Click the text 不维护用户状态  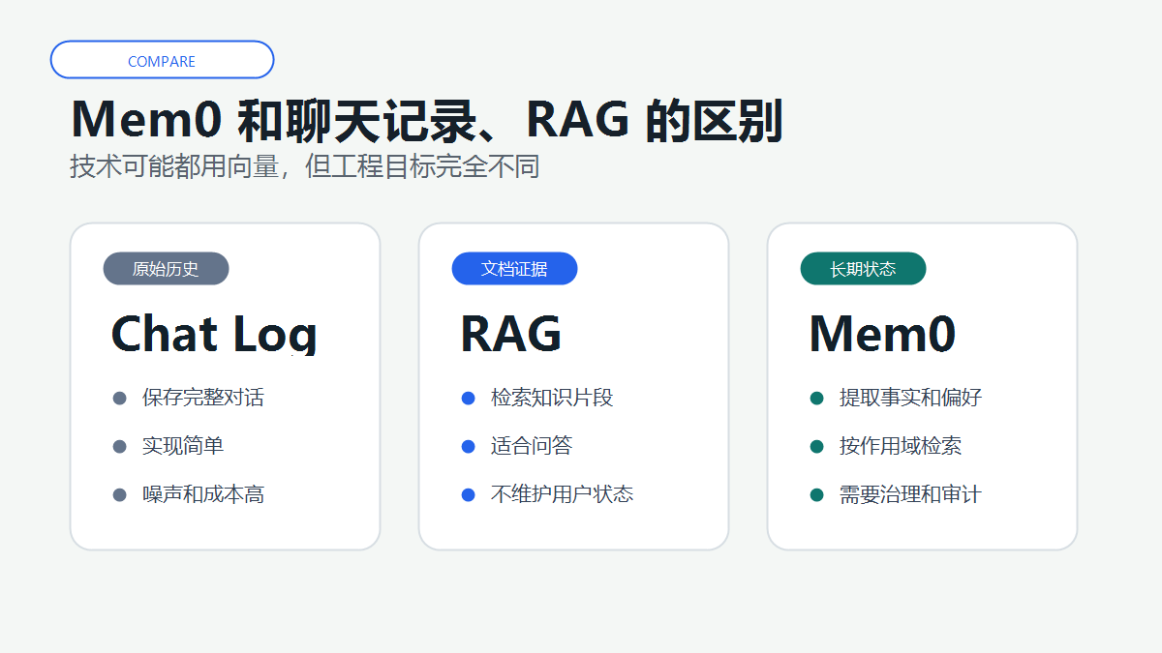click(x=562, y=494)
